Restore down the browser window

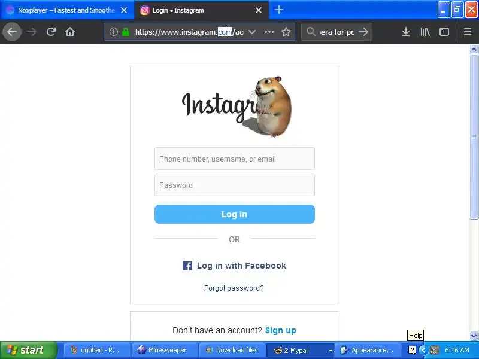[x=457, y=10]
